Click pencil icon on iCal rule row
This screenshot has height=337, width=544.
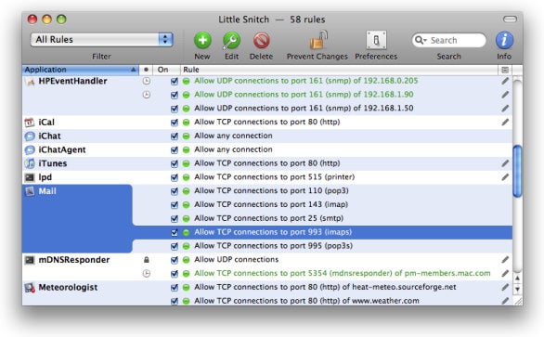[x=505, y=123]
